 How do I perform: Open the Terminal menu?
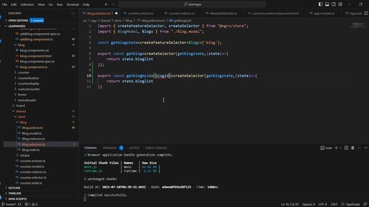tap(73, 5)
